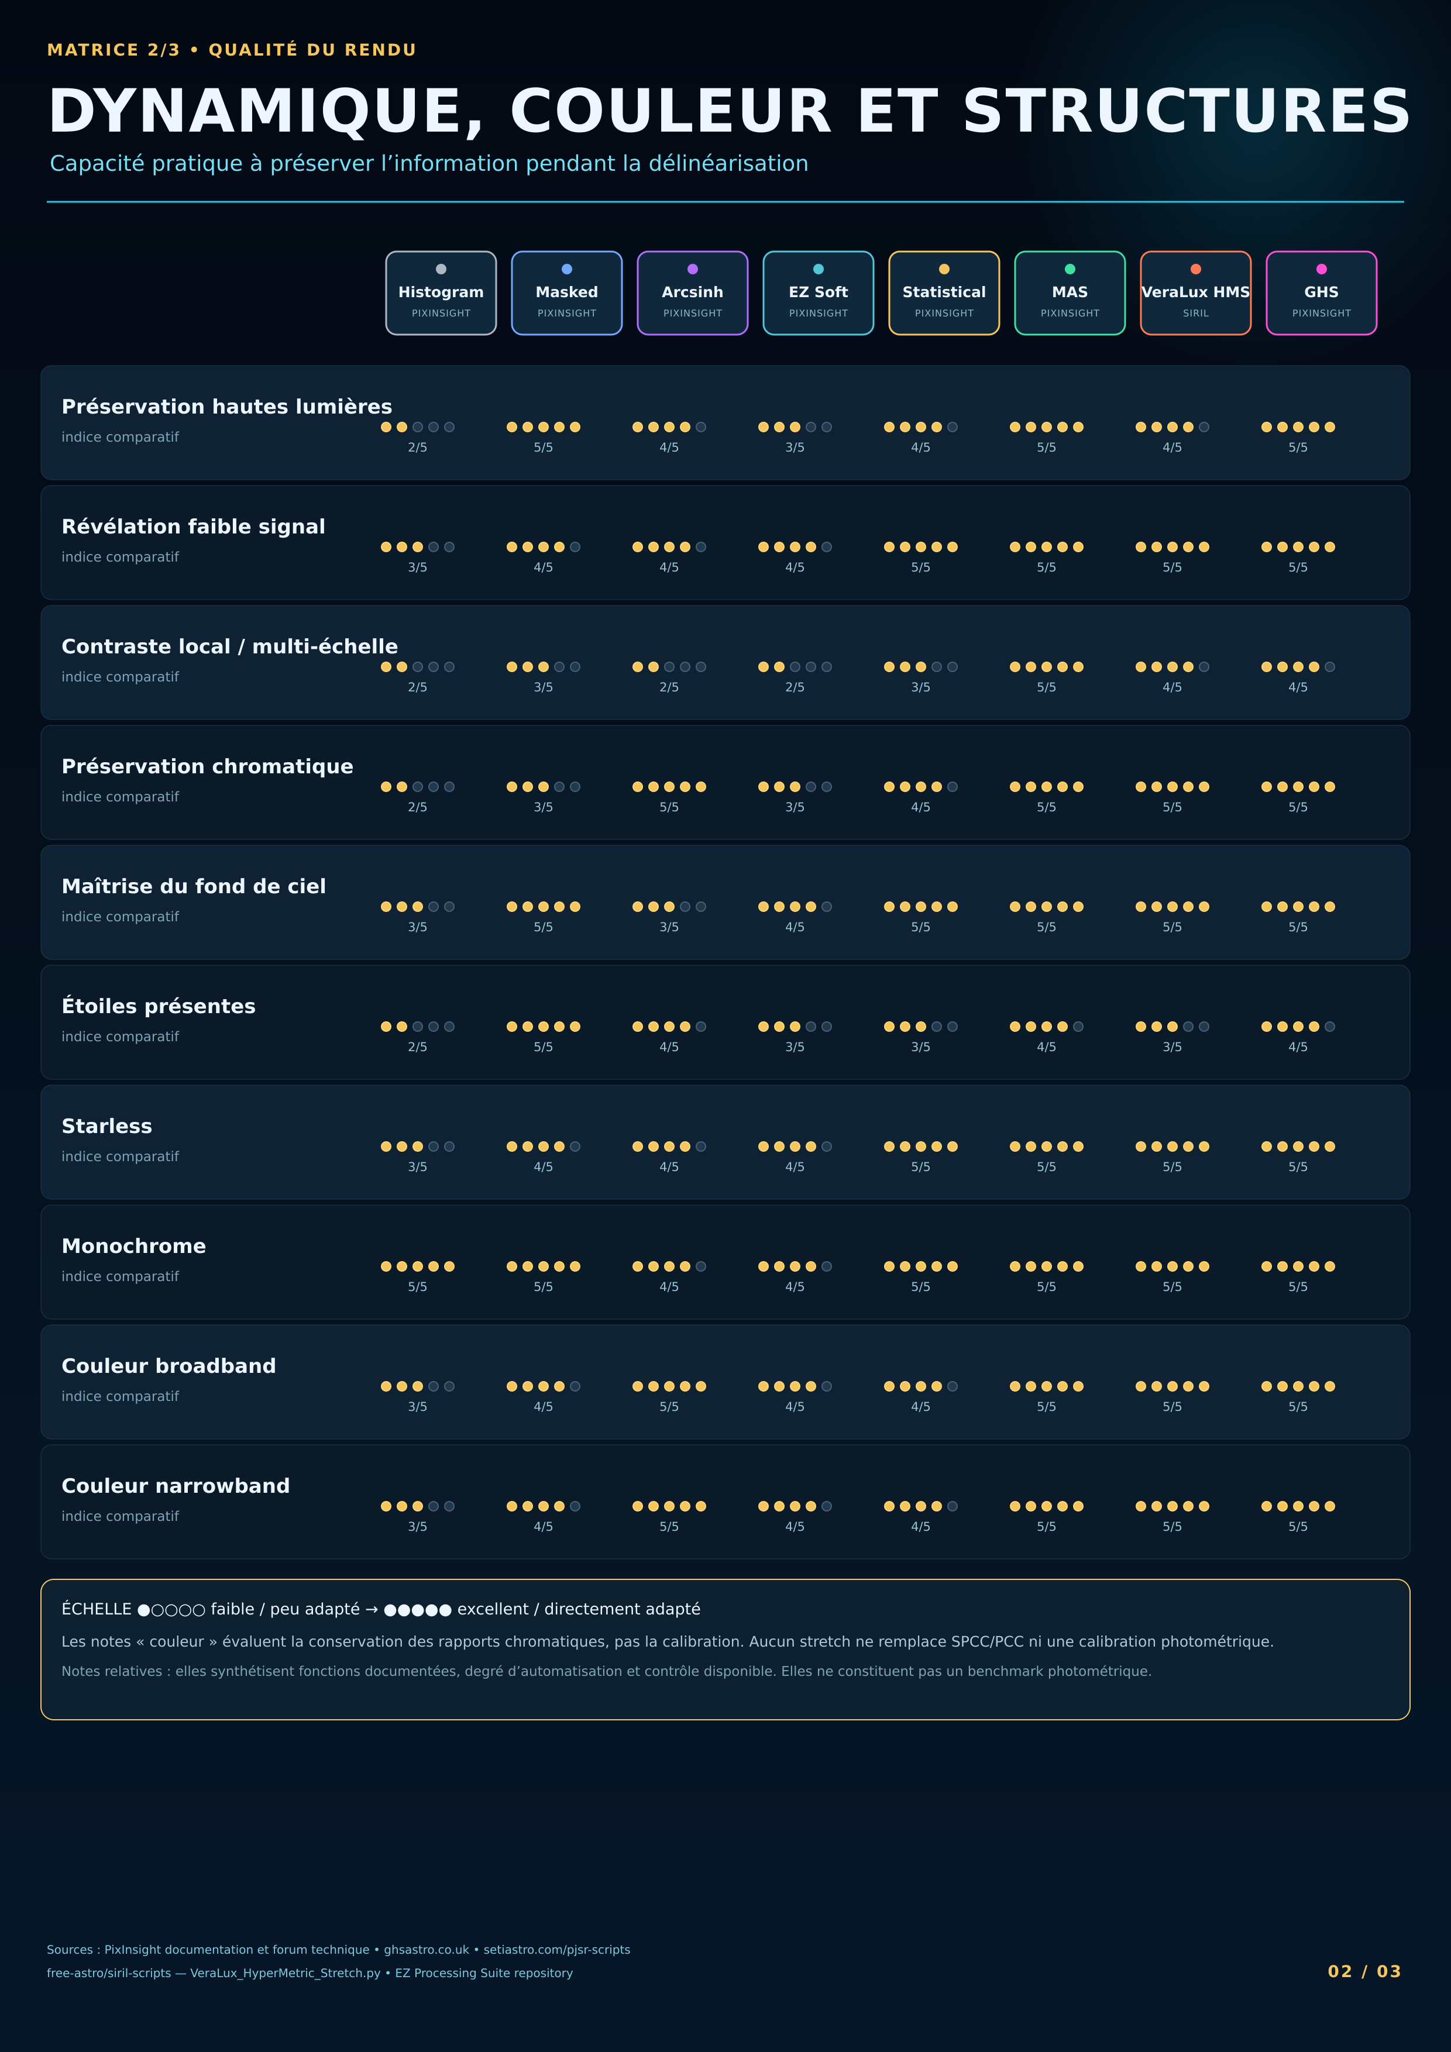The image size is (1451, 2052).
Task: Click the row title 'Couleur broadband'
Action: point(169,1366)
